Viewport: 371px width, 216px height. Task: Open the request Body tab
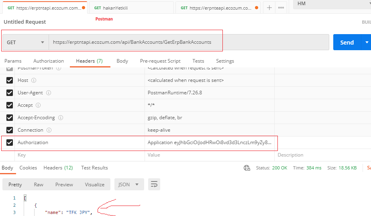tap(122, 61)
